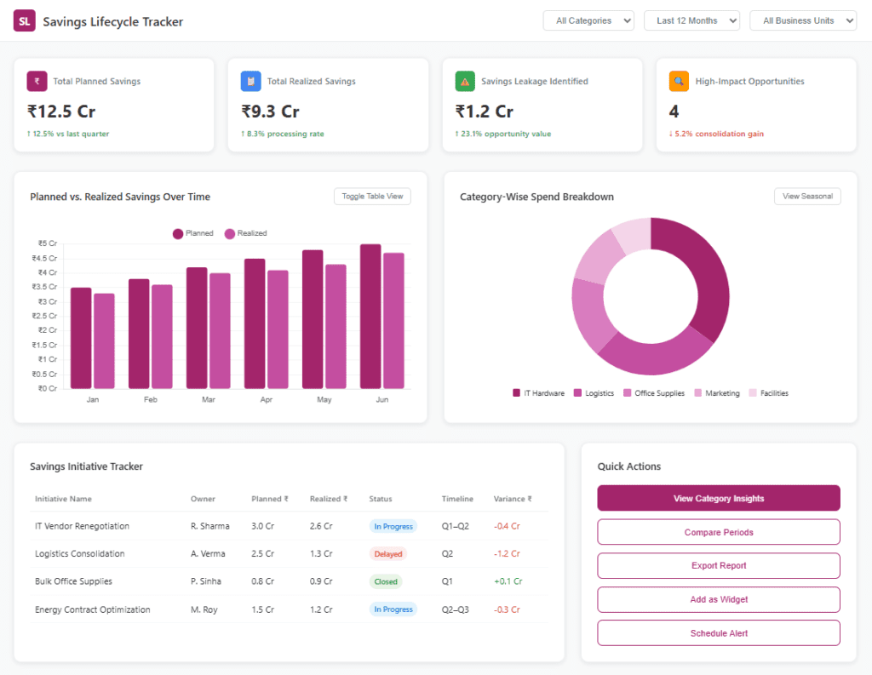This screenshot has height=675, width=872.
Task: Click the magnifier icon on High-Impact Opportunities
Action: coord(679,81)
